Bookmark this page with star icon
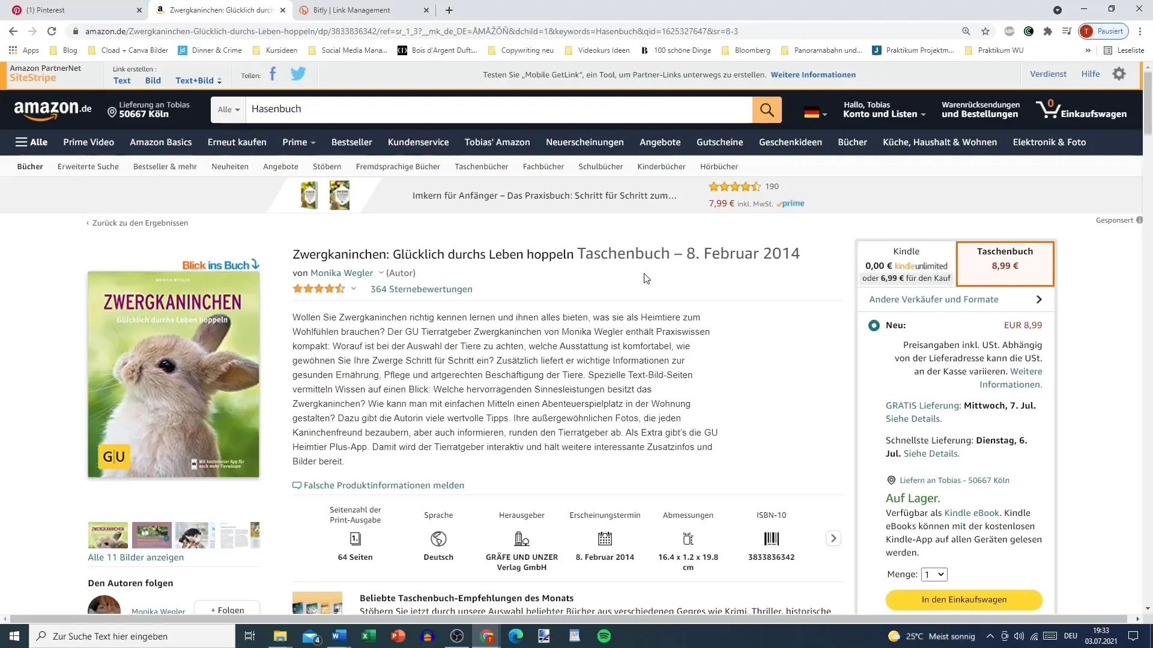The image size is (1153, 648). coord(985,31)
